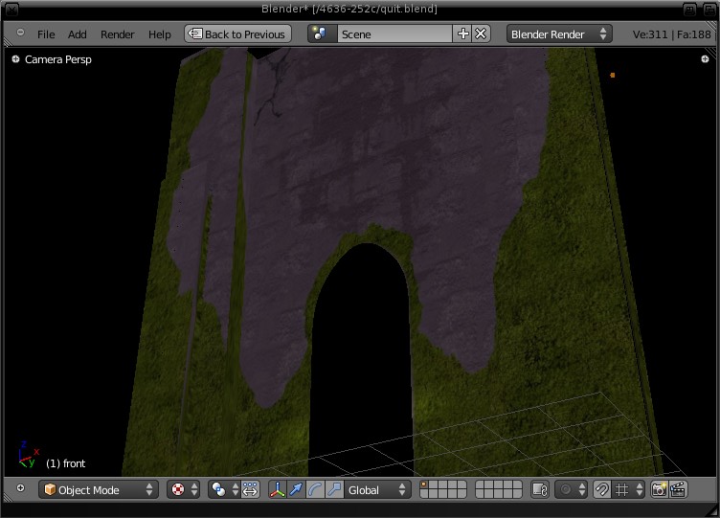
Task: Toggle lock camera to layers button
Action: tap(539, 490)
